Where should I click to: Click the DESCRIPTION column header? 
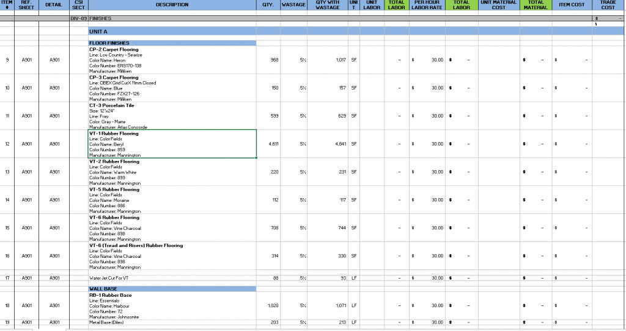(172, 5)
